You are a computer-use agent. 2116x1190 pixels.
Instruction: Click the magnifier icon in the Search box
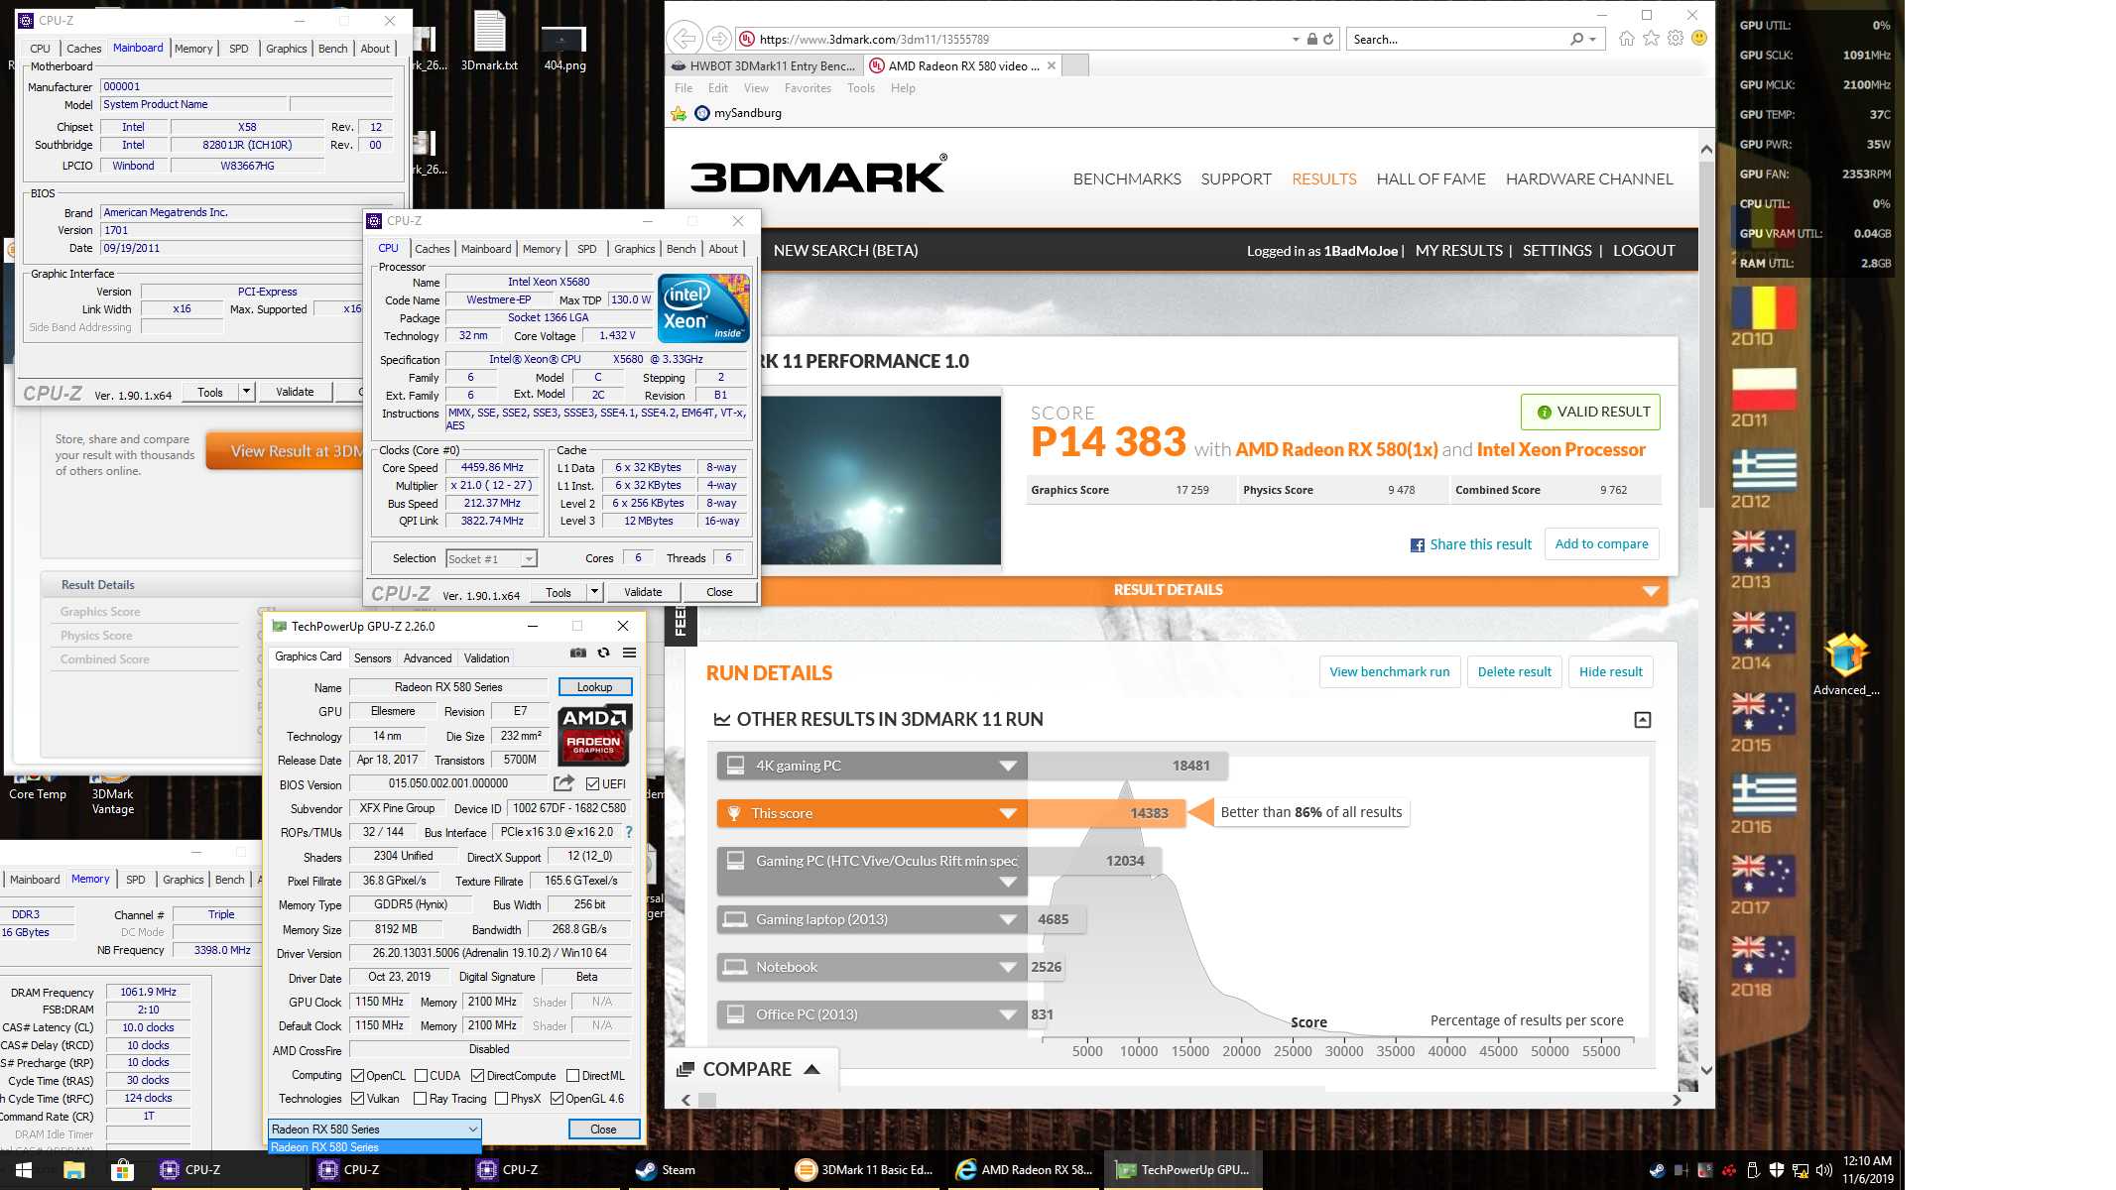(x=1576, y=39)
